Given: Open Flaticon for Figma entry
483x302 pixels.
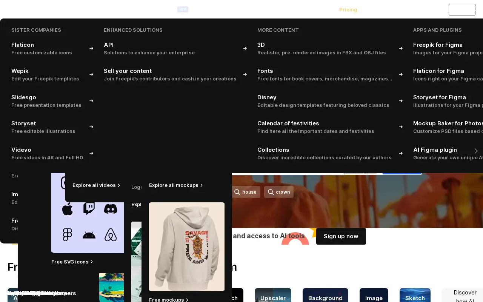Looking at the screenshot, I should (x=448, y=74).
